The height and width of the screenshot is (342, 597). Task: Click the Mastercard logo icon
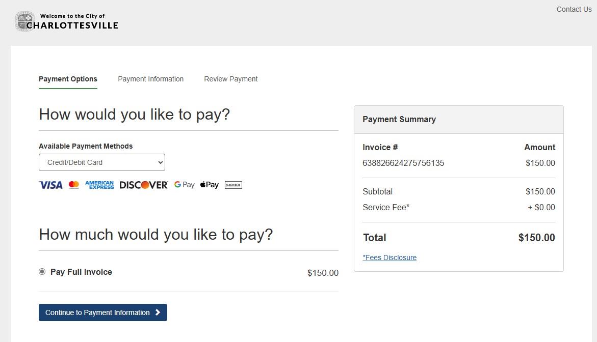[74, 185]
